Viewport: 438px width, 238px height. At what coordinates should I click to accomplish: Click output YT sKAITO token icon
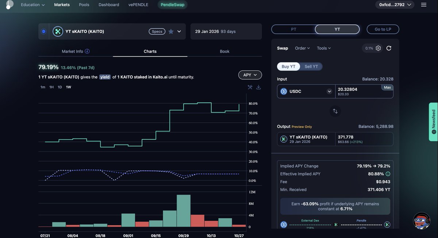[284, 139]
